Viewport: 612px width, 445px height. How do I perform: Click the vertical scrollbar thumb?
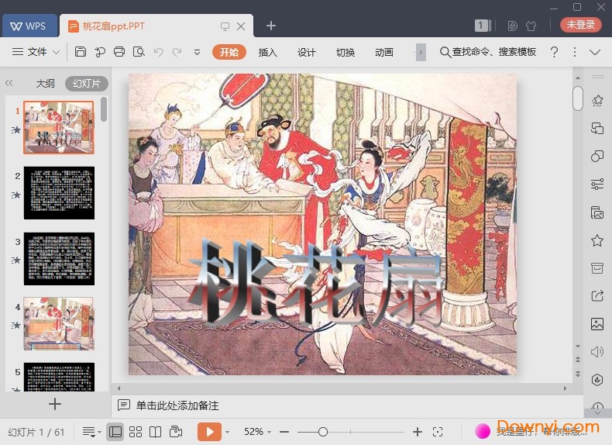[x=578, y=98]
